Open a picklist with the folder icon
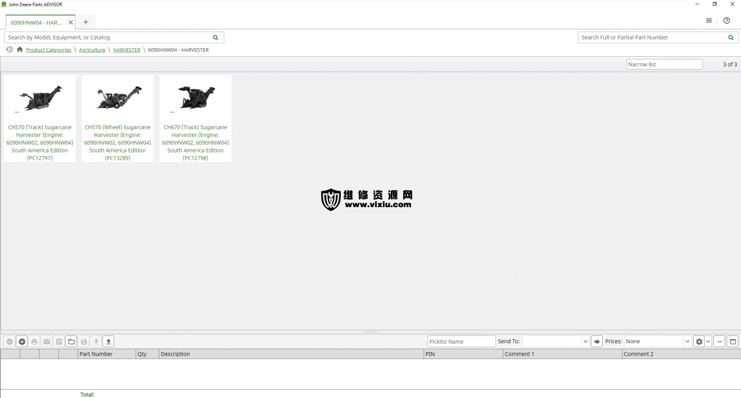The image size is (741, 398). (x=71, y=341)
